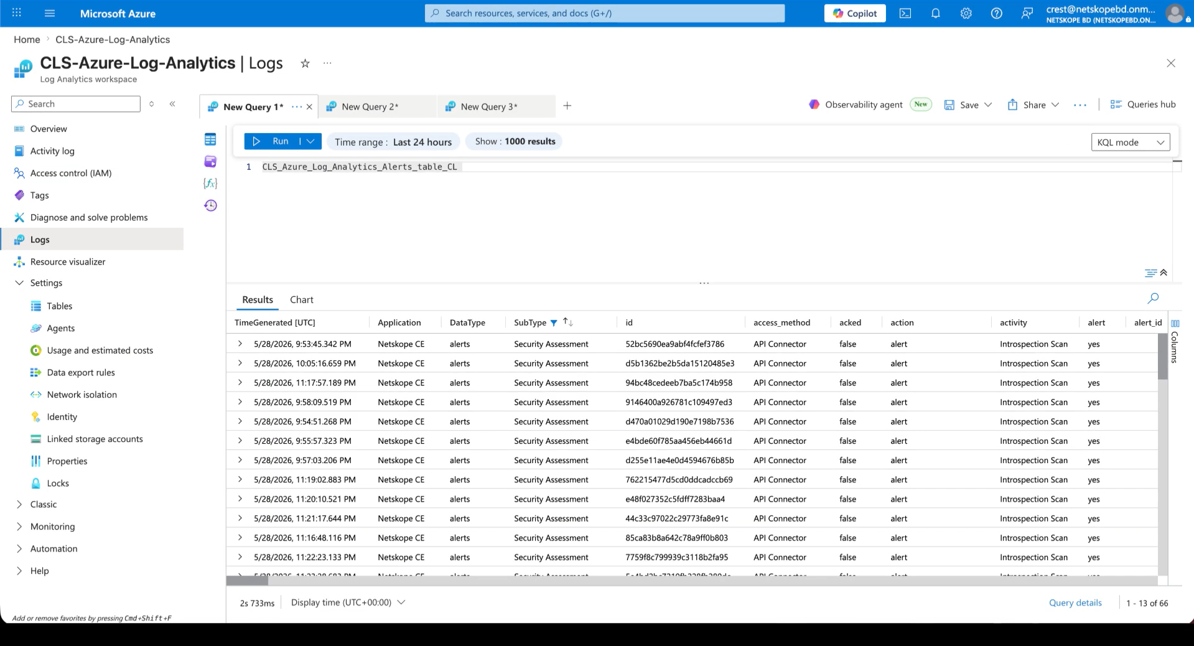Expand the Help menu group
Image resolution: width=1194 pixels, height=646 pixels.
[x=19, y=571]
